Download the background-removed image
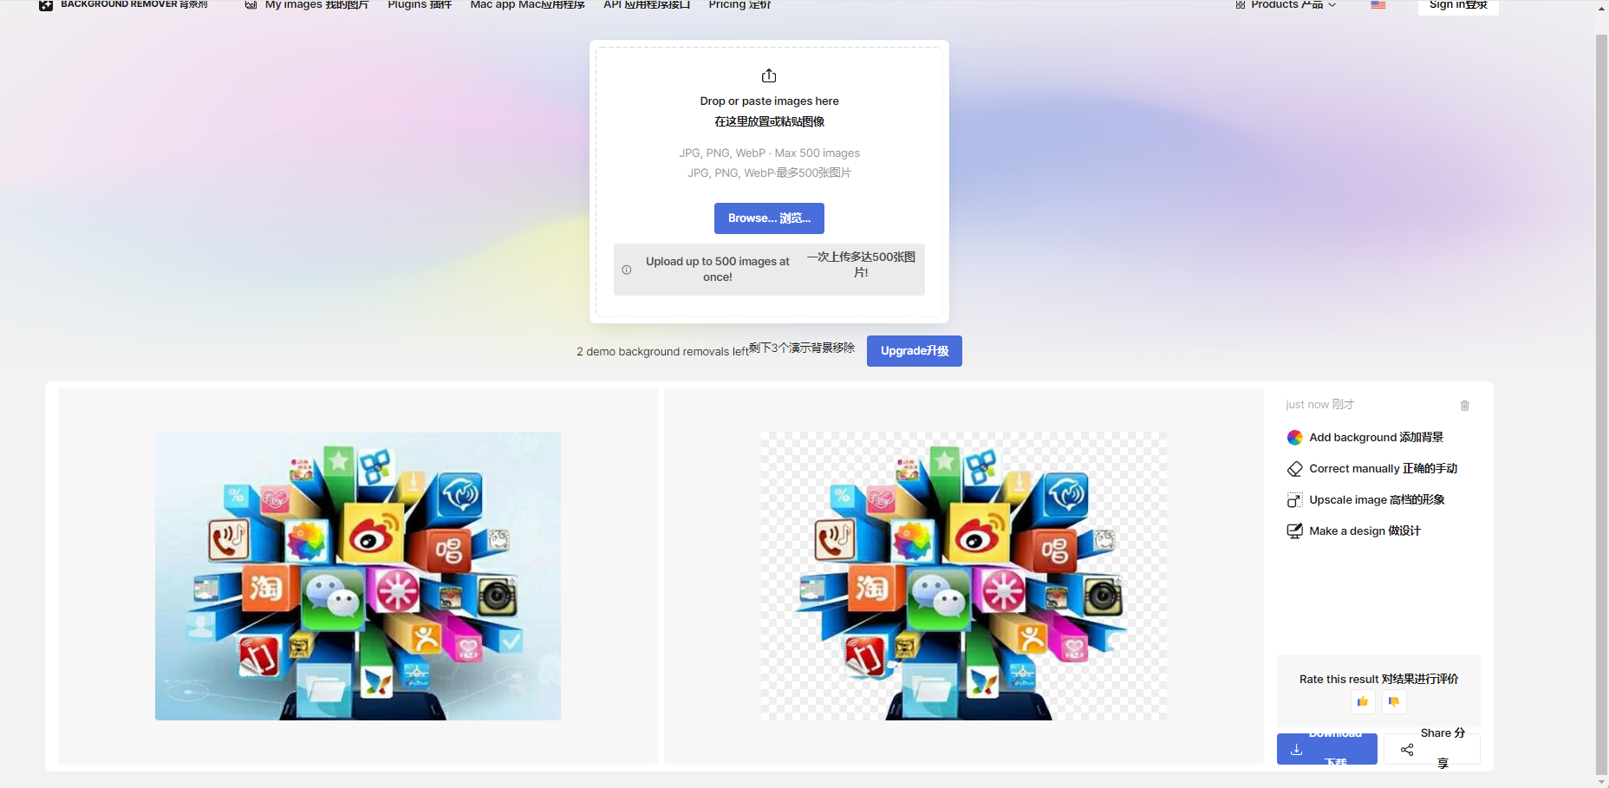 pyautogui.click(x=1327, y=749)
